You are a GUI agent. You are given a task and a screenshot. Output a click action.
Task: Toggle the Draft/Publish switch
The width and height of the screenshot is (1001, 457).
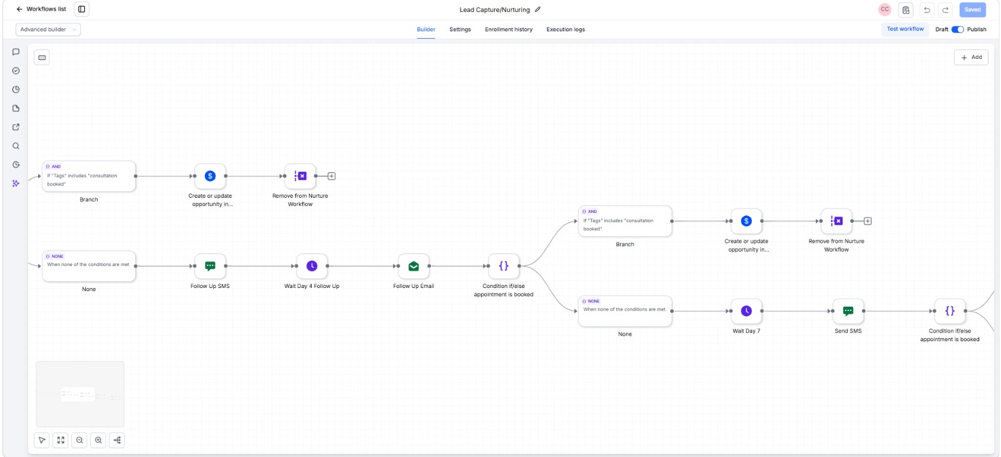pos(958,29)
